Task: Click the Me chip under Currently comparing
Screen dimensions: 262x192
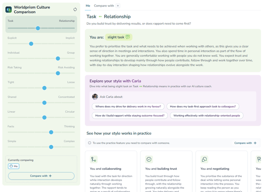Action: click(x=14, y=166)
